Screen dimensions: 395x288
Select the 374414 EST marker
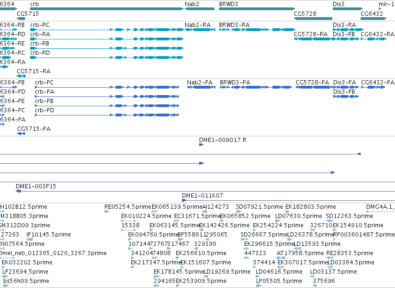click(x=255, y=267)
